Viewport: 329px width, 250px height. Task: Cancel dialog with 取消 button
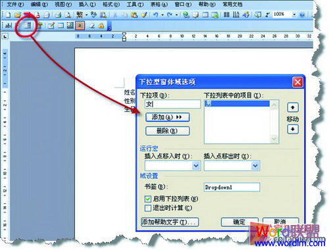[x=280, y=222]
